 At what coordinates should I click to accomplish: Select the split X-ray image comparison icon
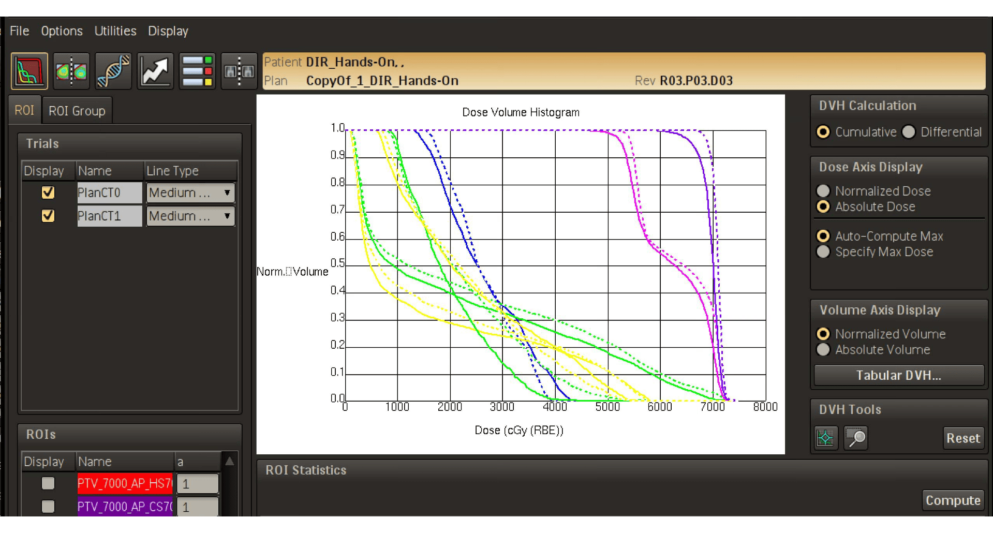[x=239, y=71]
